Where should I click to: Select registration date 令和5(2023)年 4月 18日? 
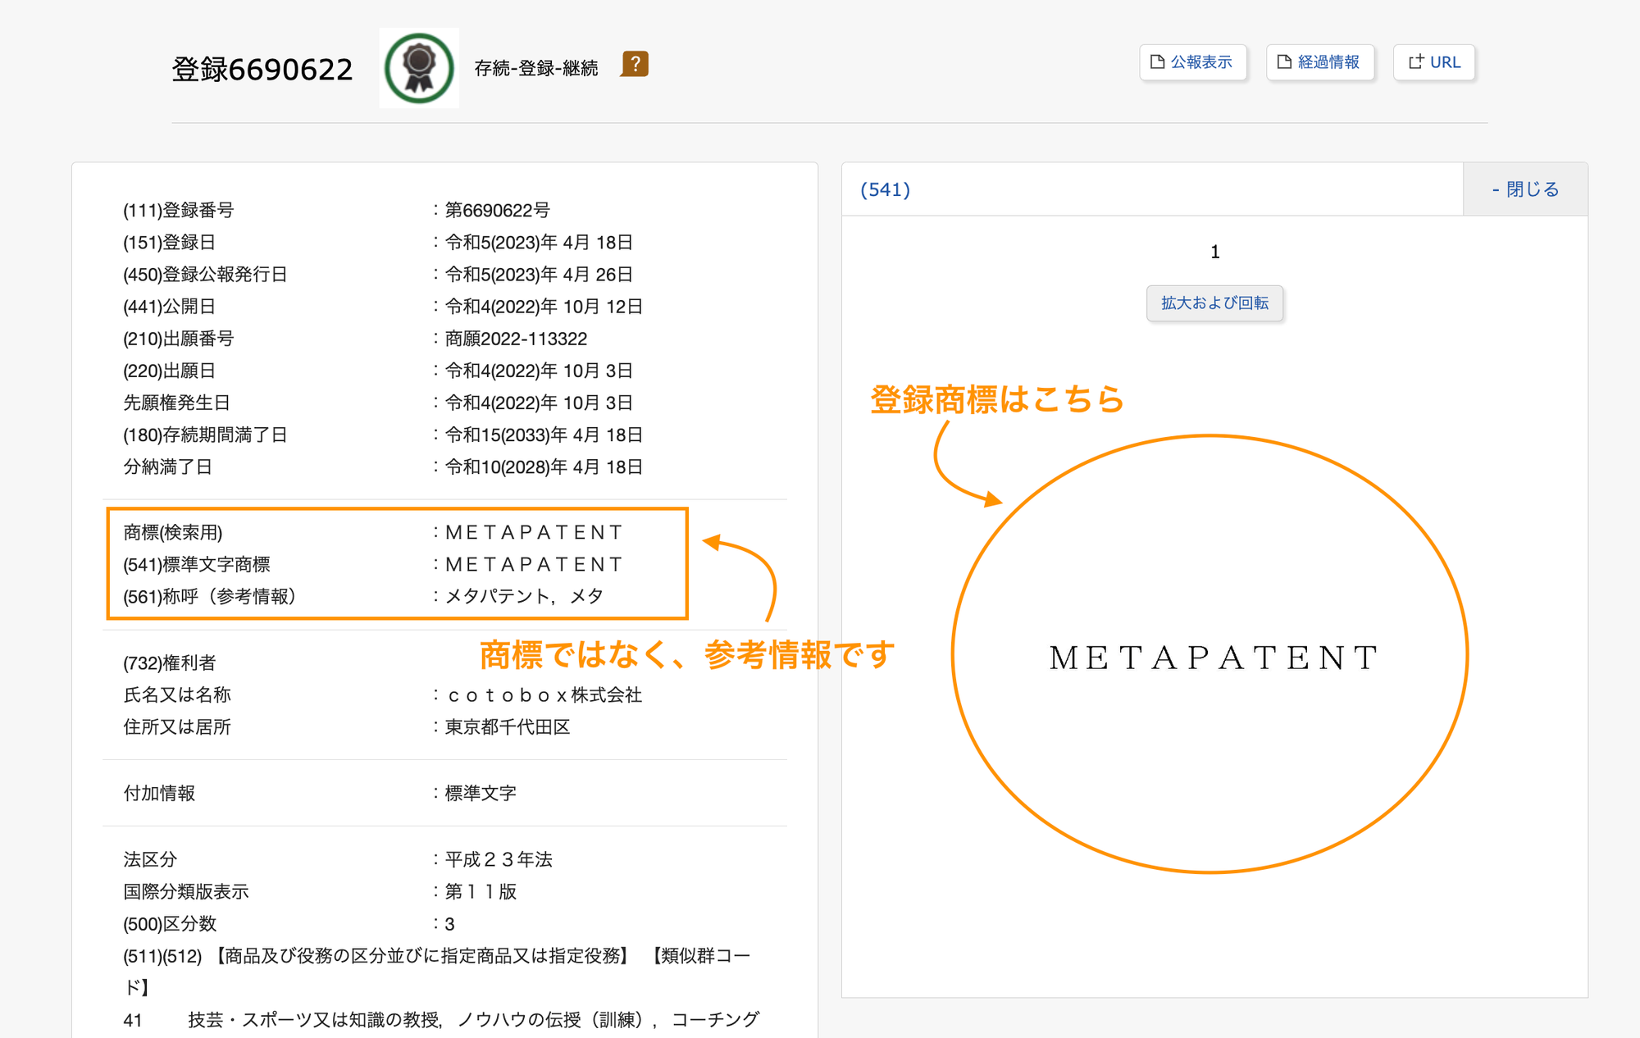pos(539,243)
